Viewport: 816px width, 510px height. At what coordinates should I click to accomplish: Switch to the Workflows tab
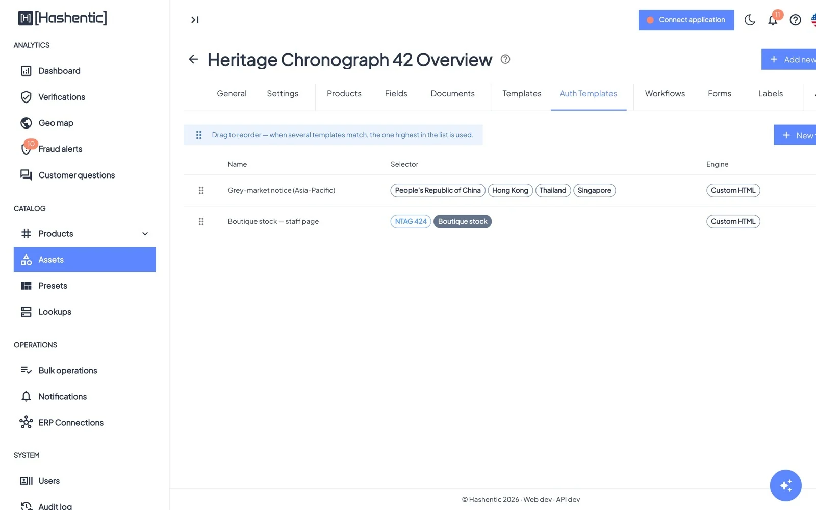(x=665, y=94)
